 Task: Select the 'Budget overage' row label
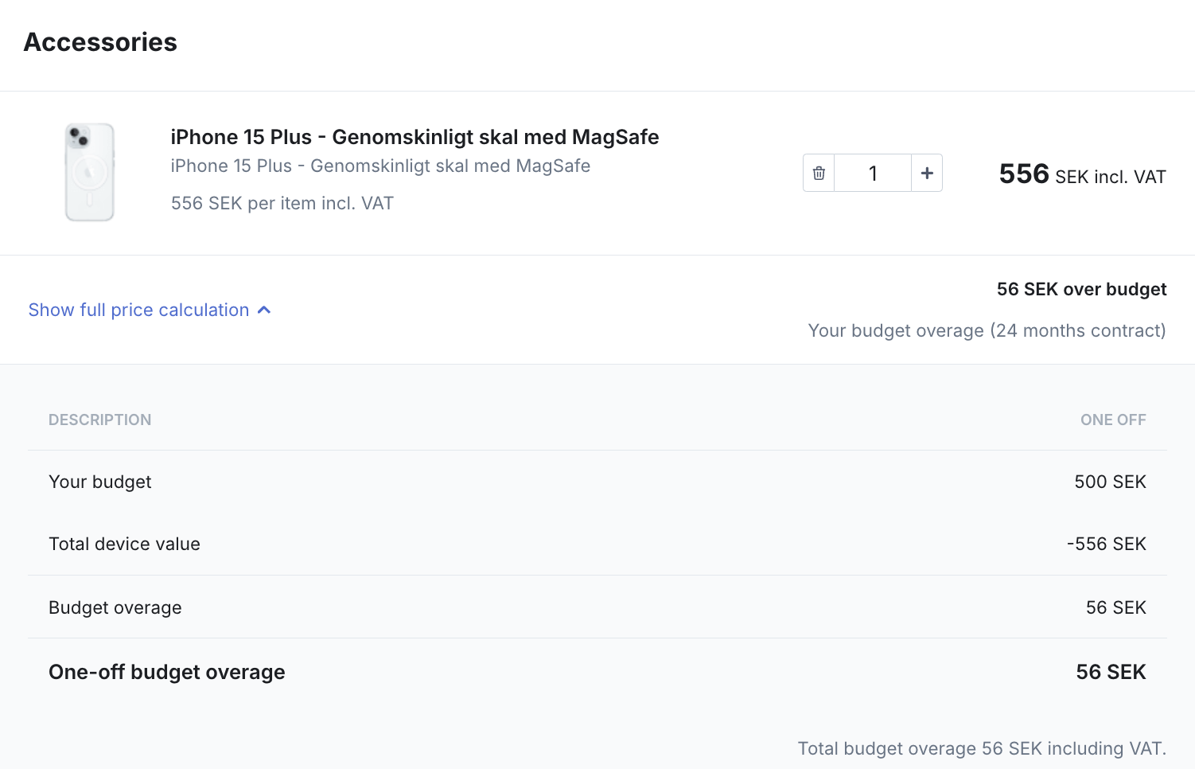click(x=115, y=607)
